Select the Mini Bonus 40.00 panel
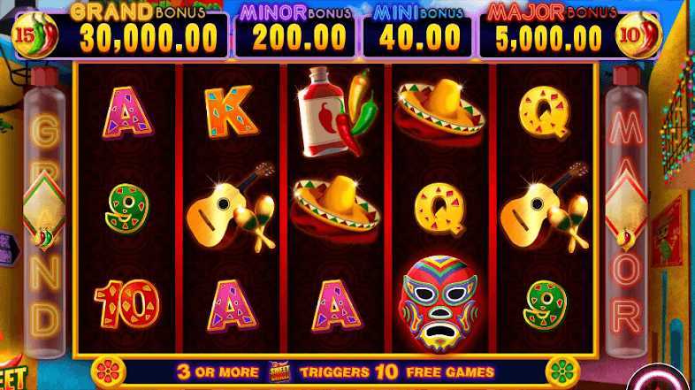 (417, 34)
